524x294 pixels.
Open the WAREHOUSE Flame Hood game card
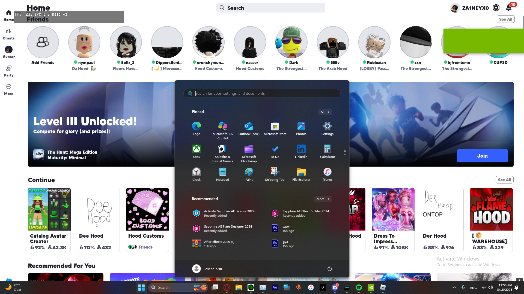click(491, 220)
